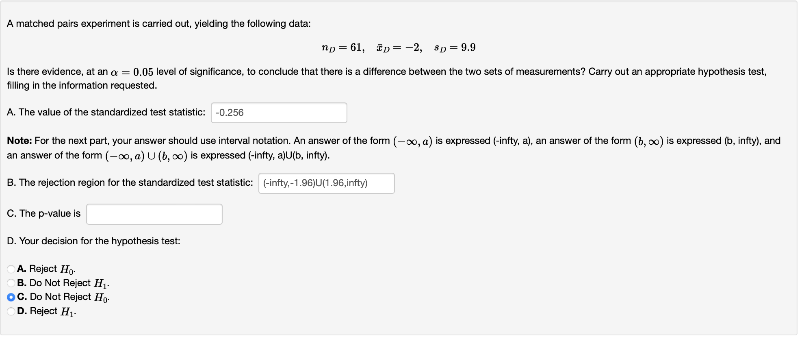Screen dimensions: 802x339
Task: Click the (-infty,-1.96)U(1.96,infty) answer text
Action: click(314, 183)
